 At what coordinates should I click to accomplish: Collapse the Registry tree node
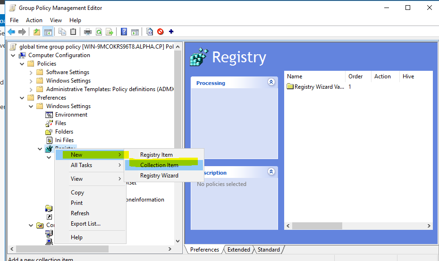click(x=40, y=149)
